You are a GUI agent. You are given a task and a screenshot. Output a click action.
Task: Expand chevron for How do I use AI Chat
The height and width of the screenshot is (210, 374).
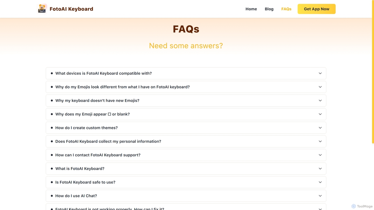[320, 196]
